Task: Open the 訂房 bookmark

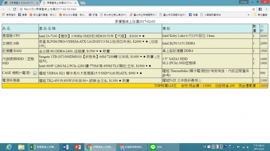Action: click(93, 15)
